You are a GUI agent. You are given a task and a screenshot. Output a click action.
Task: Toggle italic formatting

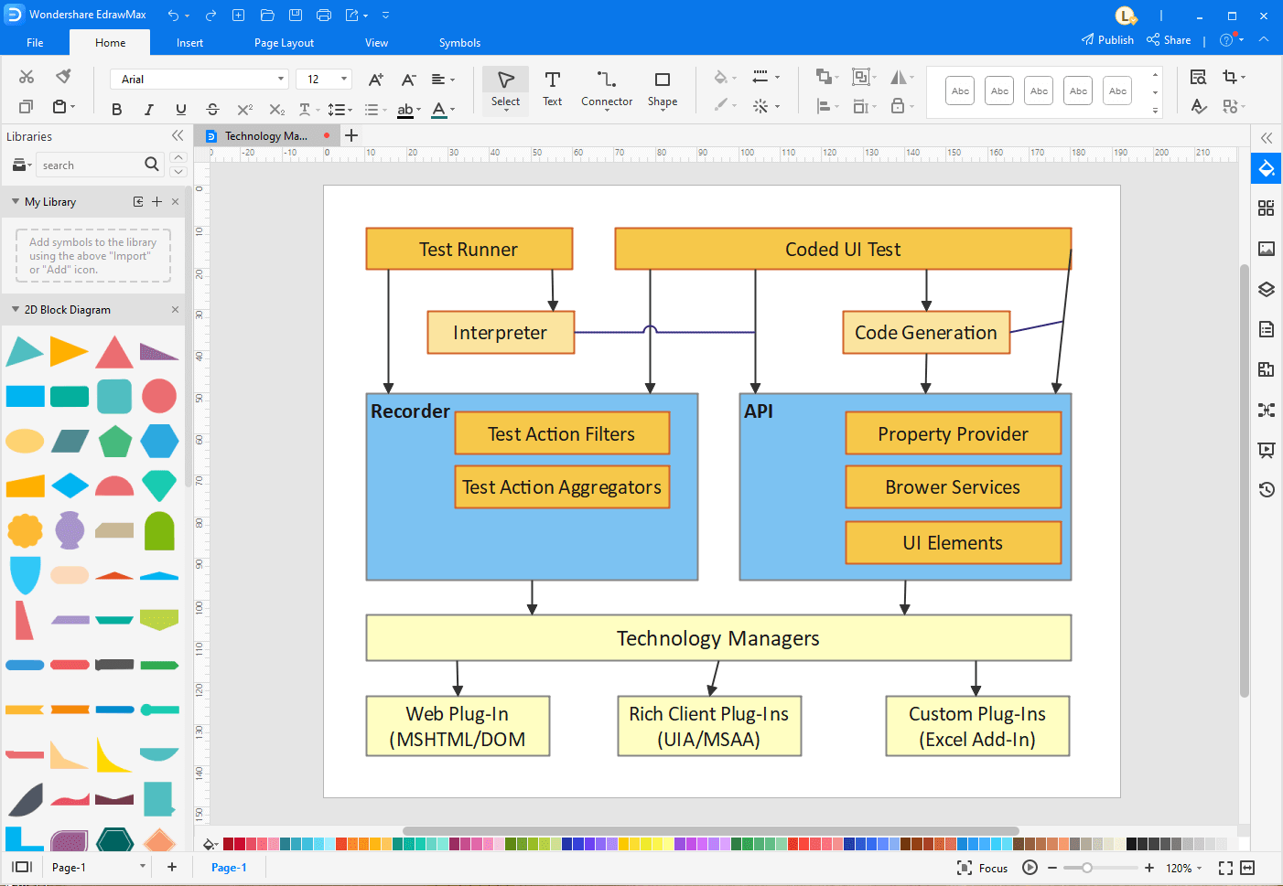tap(148, 109)
